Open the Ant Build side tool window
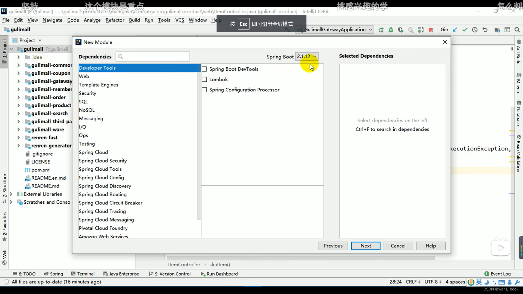The image size is (523, 294). (519, 52)
